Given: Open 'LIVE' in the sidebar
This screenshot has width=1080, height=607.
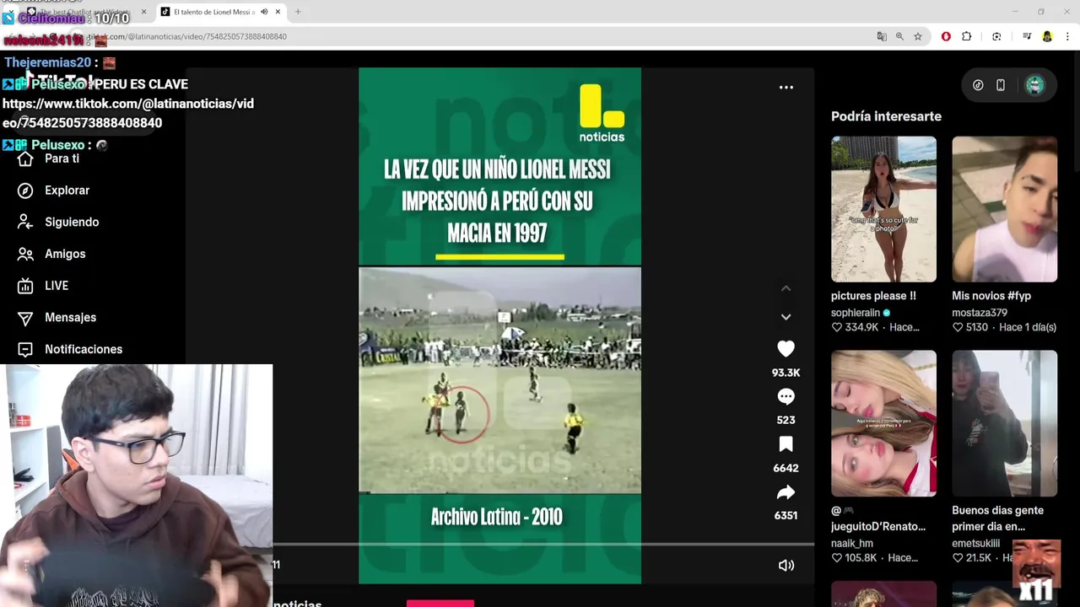Looking at the screenshot, I should (57, 286).
